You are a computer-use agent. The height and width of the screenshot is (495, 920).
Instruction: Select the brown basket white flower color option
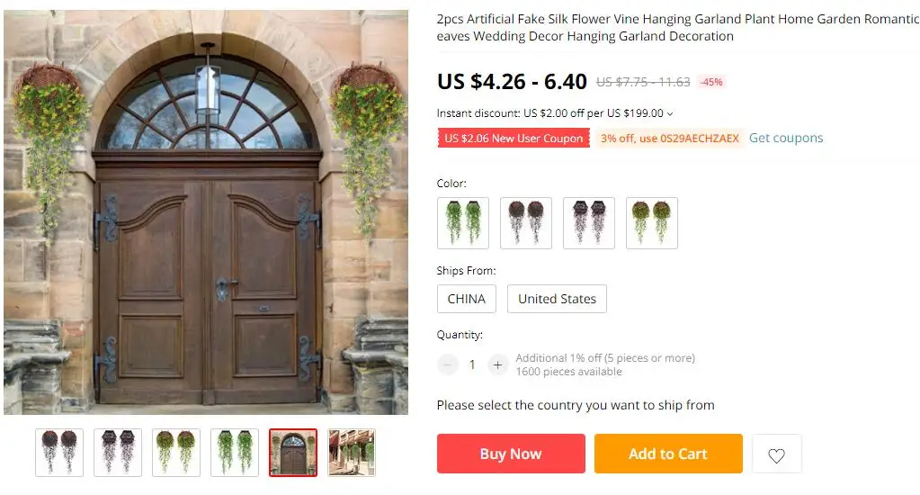coord(526,223)
